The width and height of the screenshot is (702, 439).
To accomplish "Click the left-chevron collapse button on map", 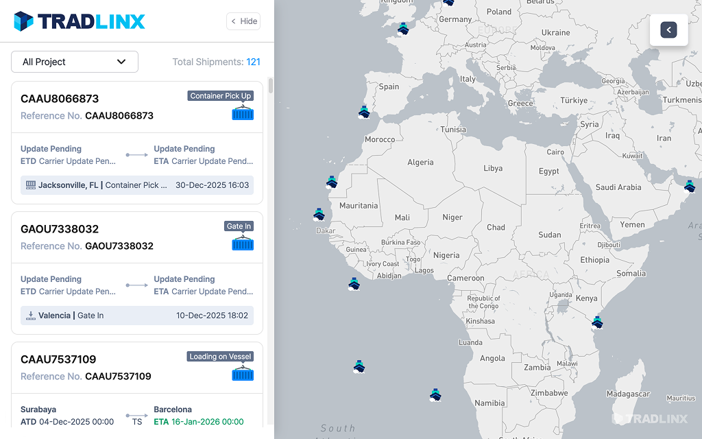I will tap(668, 30).
